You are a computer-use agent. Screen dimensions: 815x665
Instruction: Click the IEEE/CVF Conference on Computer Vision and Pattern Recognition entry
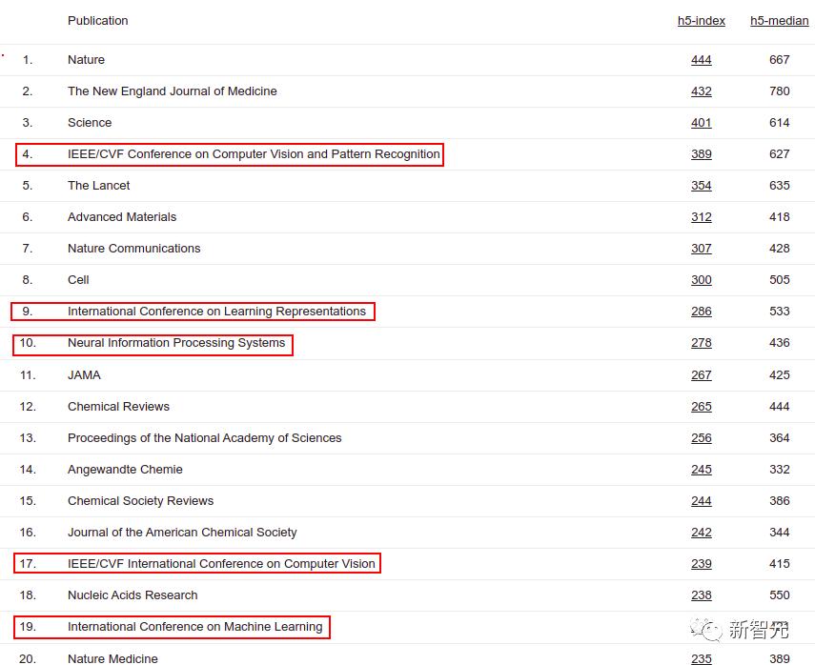pos(254,154)
